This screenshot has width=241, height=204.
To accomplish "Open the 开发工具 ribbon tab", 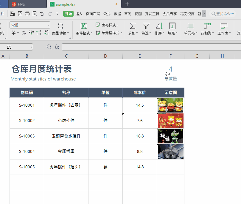I will pyautogui.click(x=152, y=14).
